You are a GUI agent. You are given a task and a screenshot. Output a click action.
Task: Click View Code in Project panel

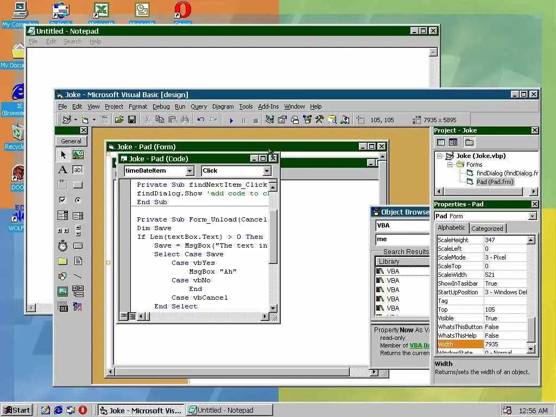click(x=441, y=143)
